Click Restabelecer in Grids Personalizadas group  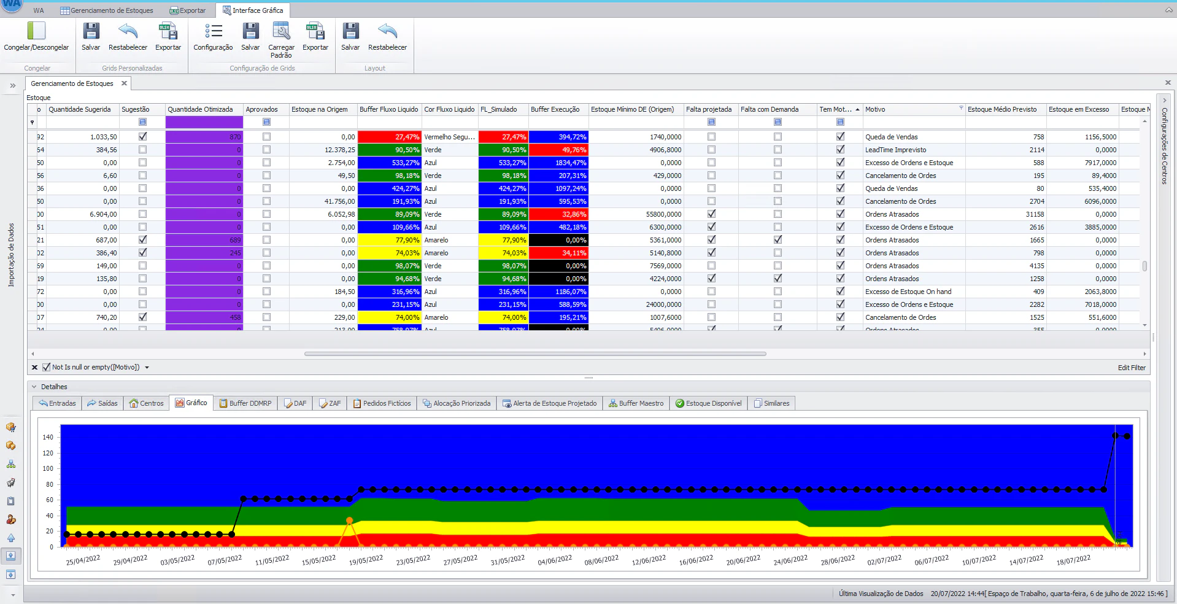[128, 32]
